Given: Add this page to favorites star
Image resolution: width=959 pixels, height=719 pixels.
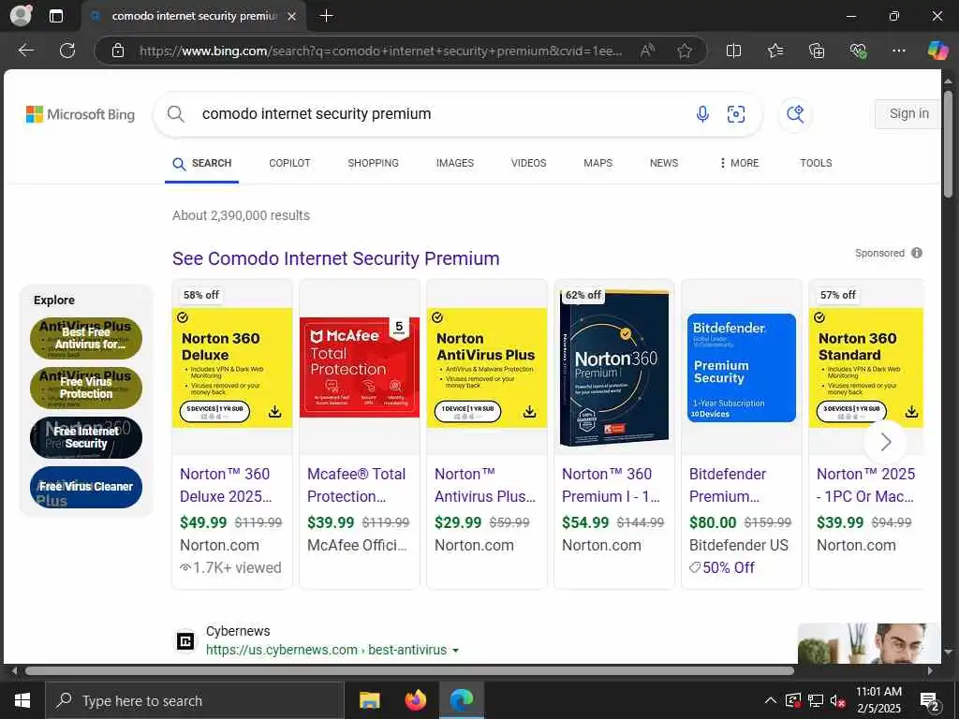Looking at the screenshot, I should 685,51.
